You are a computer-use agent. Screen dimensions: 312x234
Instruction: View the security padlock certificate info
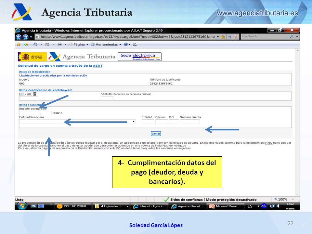(223, 37)
